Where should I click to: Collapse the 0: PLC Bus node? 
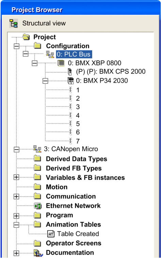[x=26, y=54]
